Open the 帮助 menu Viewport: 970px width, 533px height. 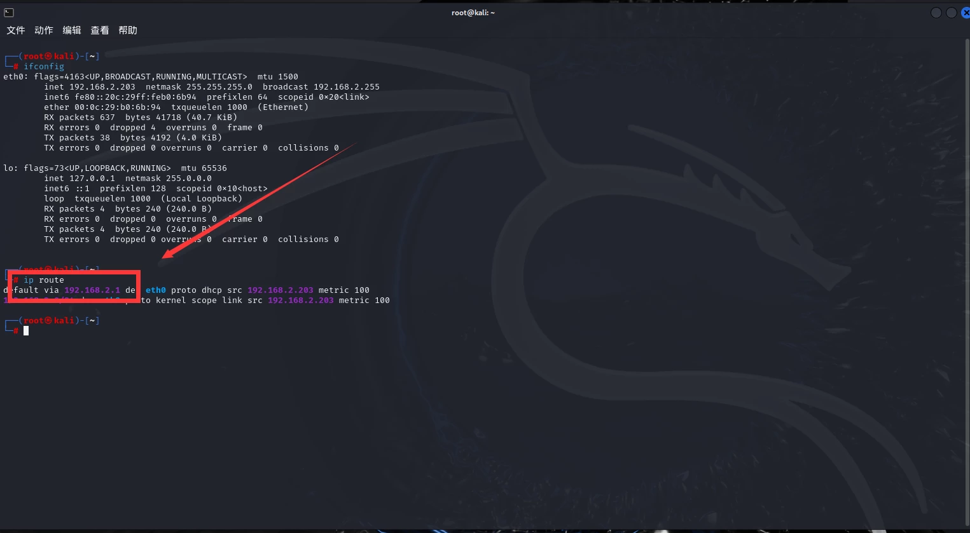pos(128,30)
